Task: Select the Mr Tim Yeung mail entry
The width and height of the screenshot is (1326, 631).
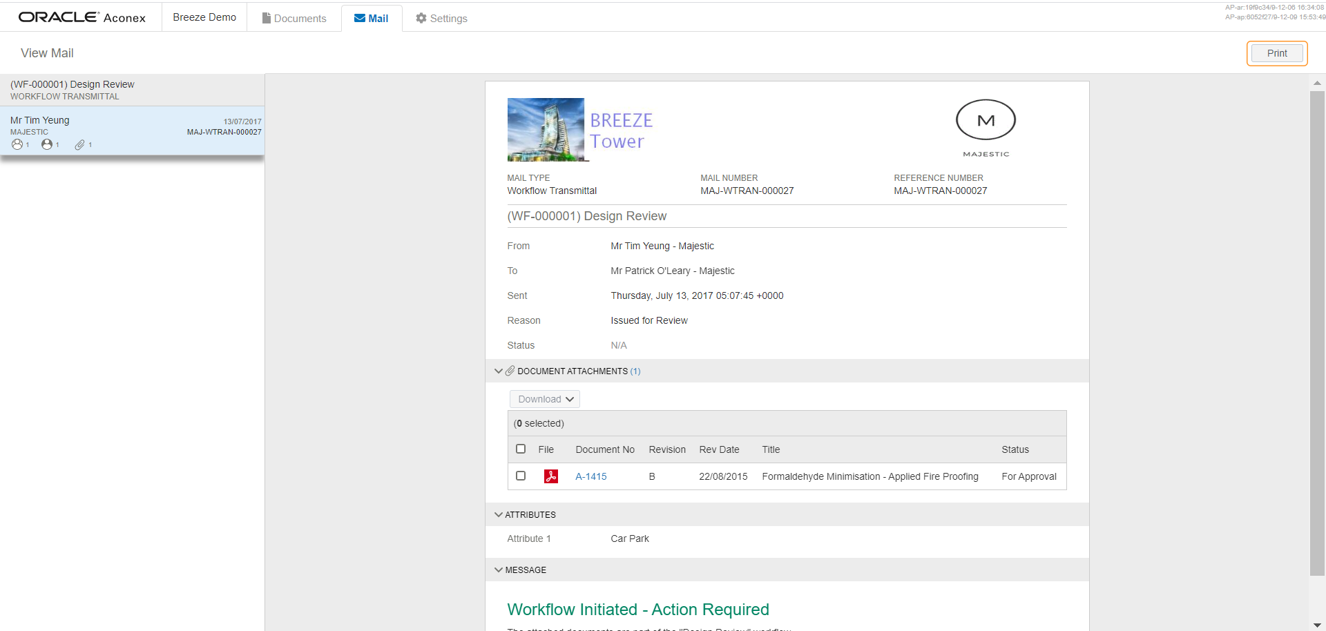Action: tap(132, 130)
